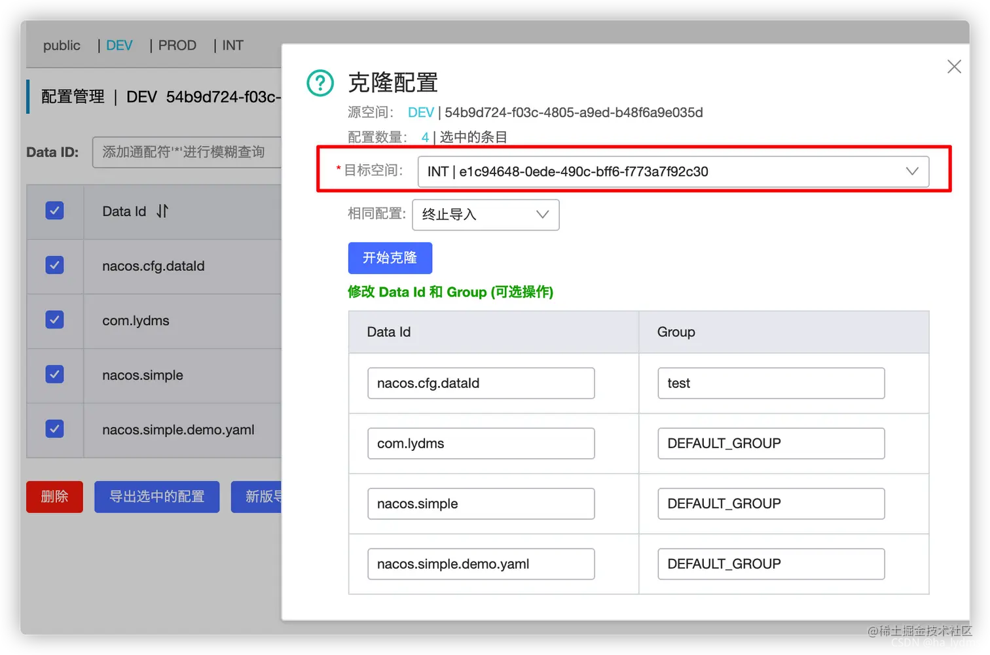This screenshot has height=655, width=990.
Task: Click 导出选中的配置 to export selected configs
Action: pos(156,497)
